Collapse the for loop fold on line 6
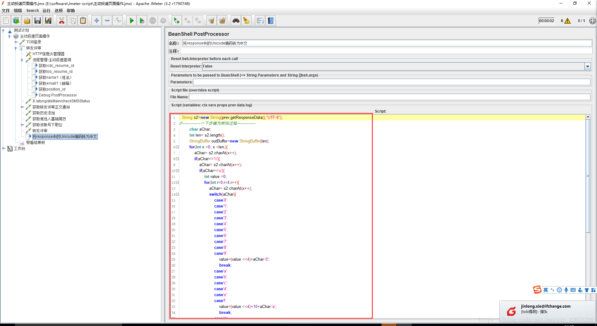The image size is (597, 326). point(178,147)
